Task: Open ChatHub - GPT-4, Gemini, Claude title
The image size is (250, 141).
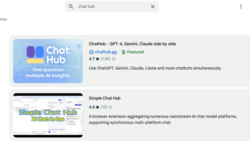Action: point(132,44)
